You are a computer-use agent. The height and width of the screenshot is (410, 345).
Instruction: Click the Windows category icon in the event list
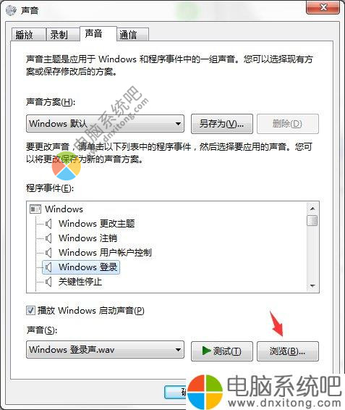coord(35,209)
